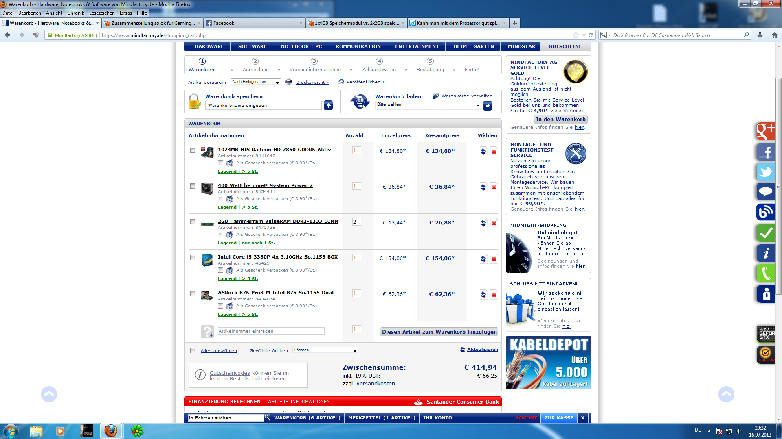Click the Warenkorbname eingeben field
Viewport: 782px width, 439px height.
(x=264, y=105)
